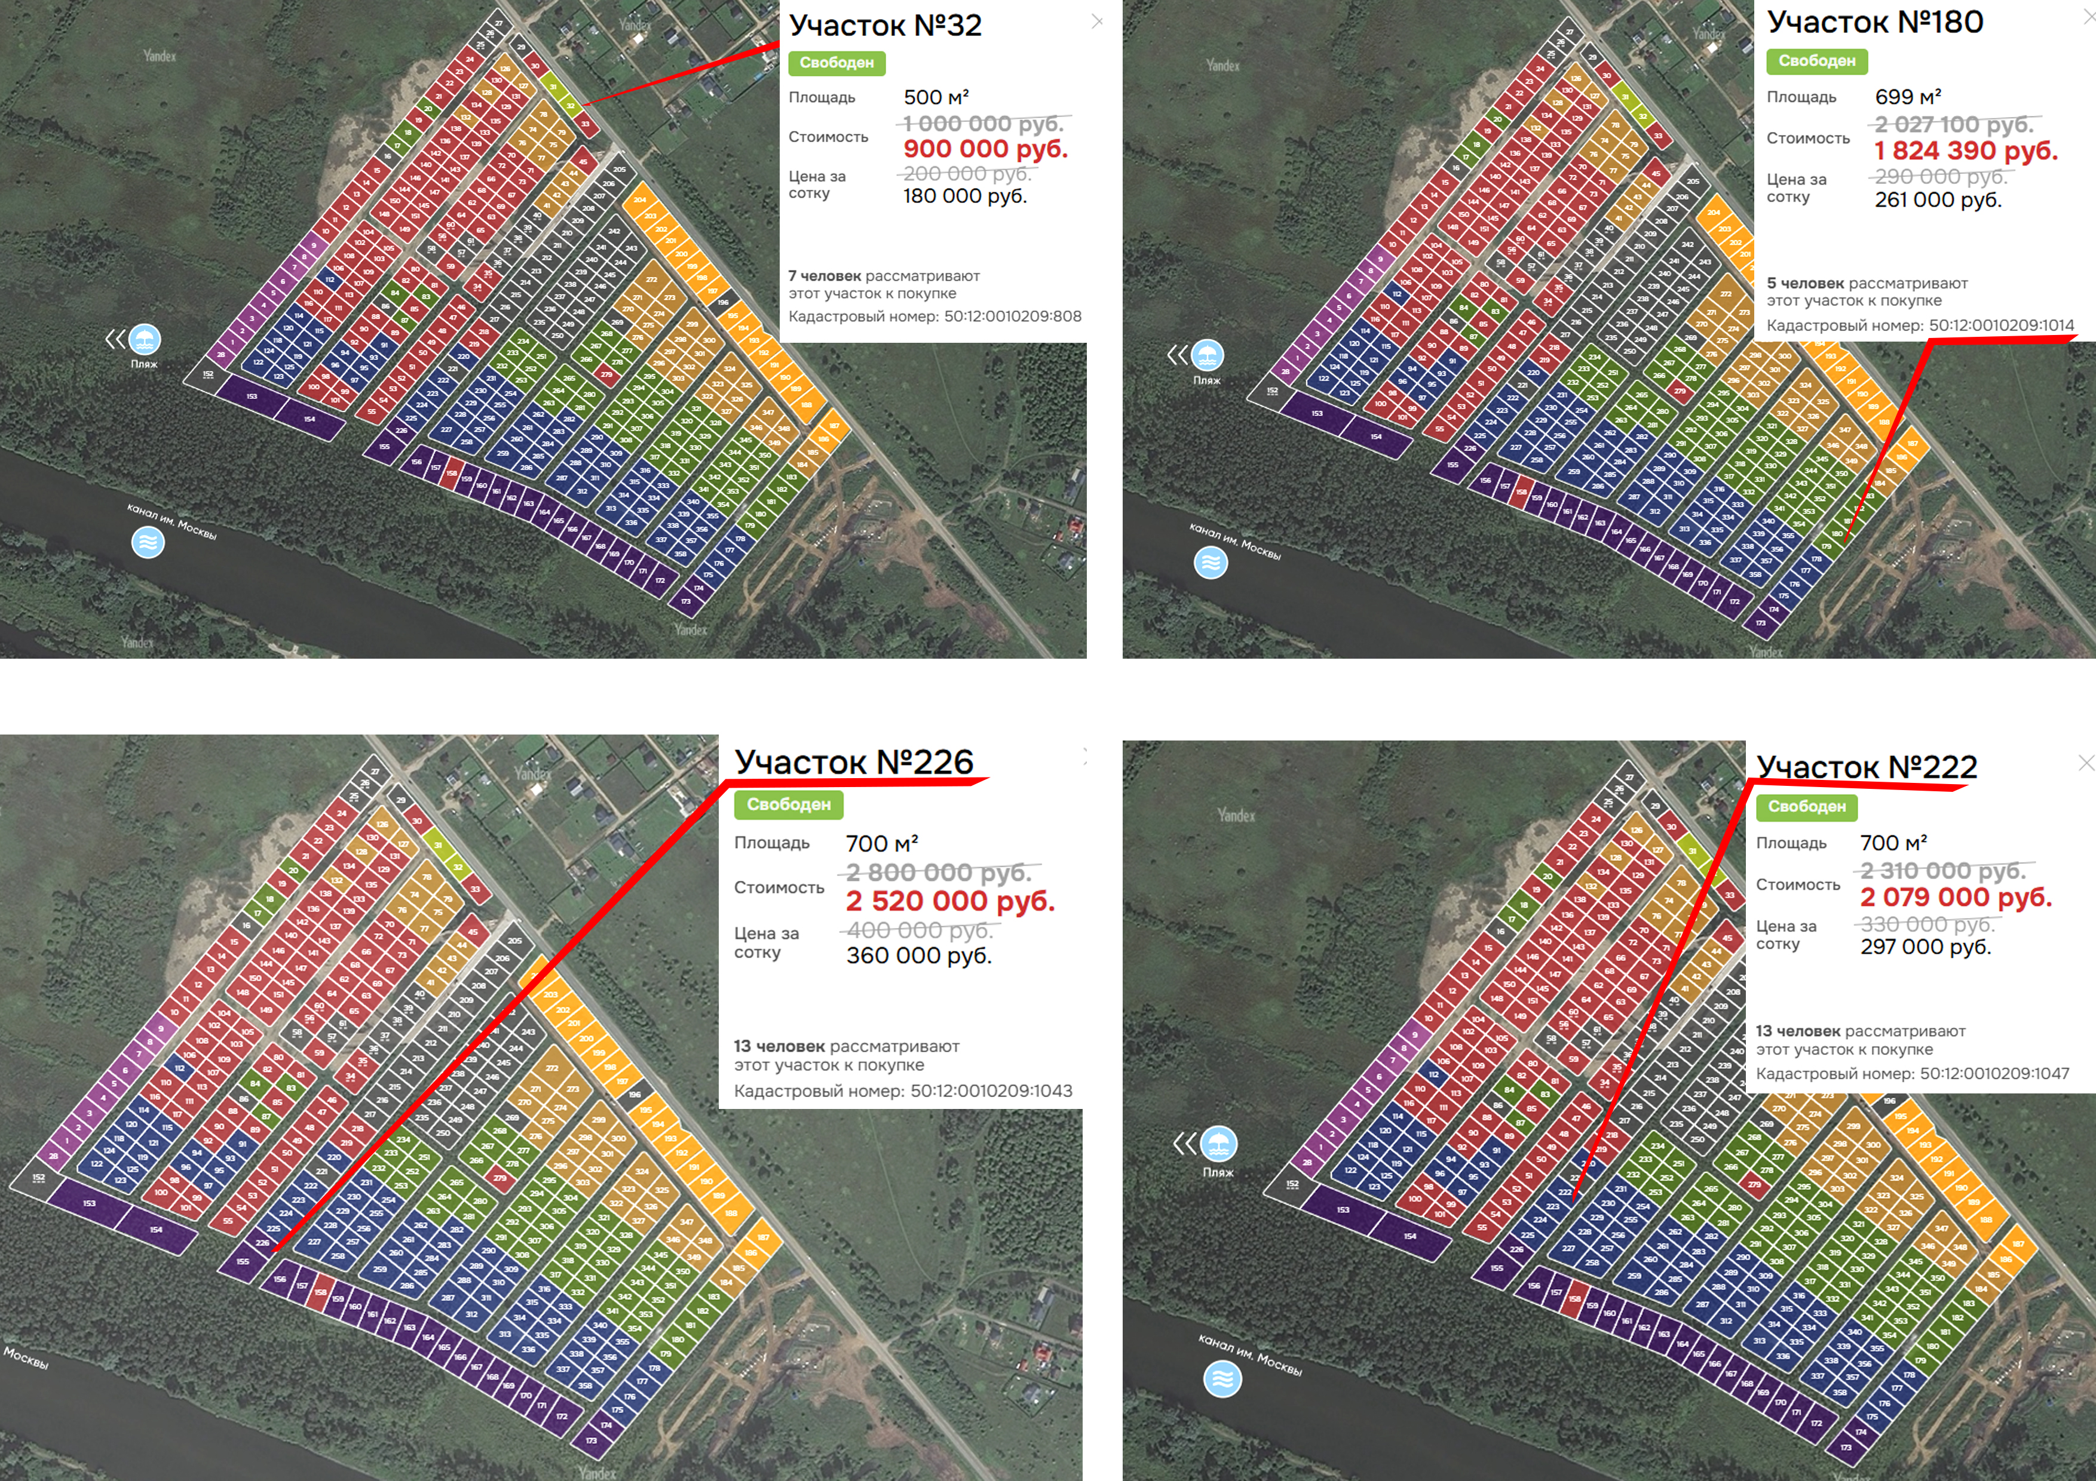Click 'канал им. Москвы' label in Участок №32 map

coord(173,521)
